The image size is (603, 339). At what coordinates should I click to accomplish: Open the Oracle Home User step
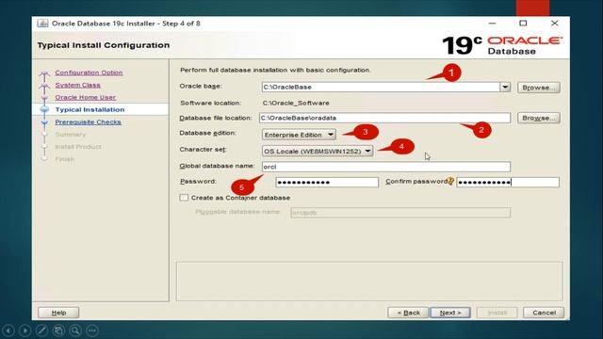86,97
